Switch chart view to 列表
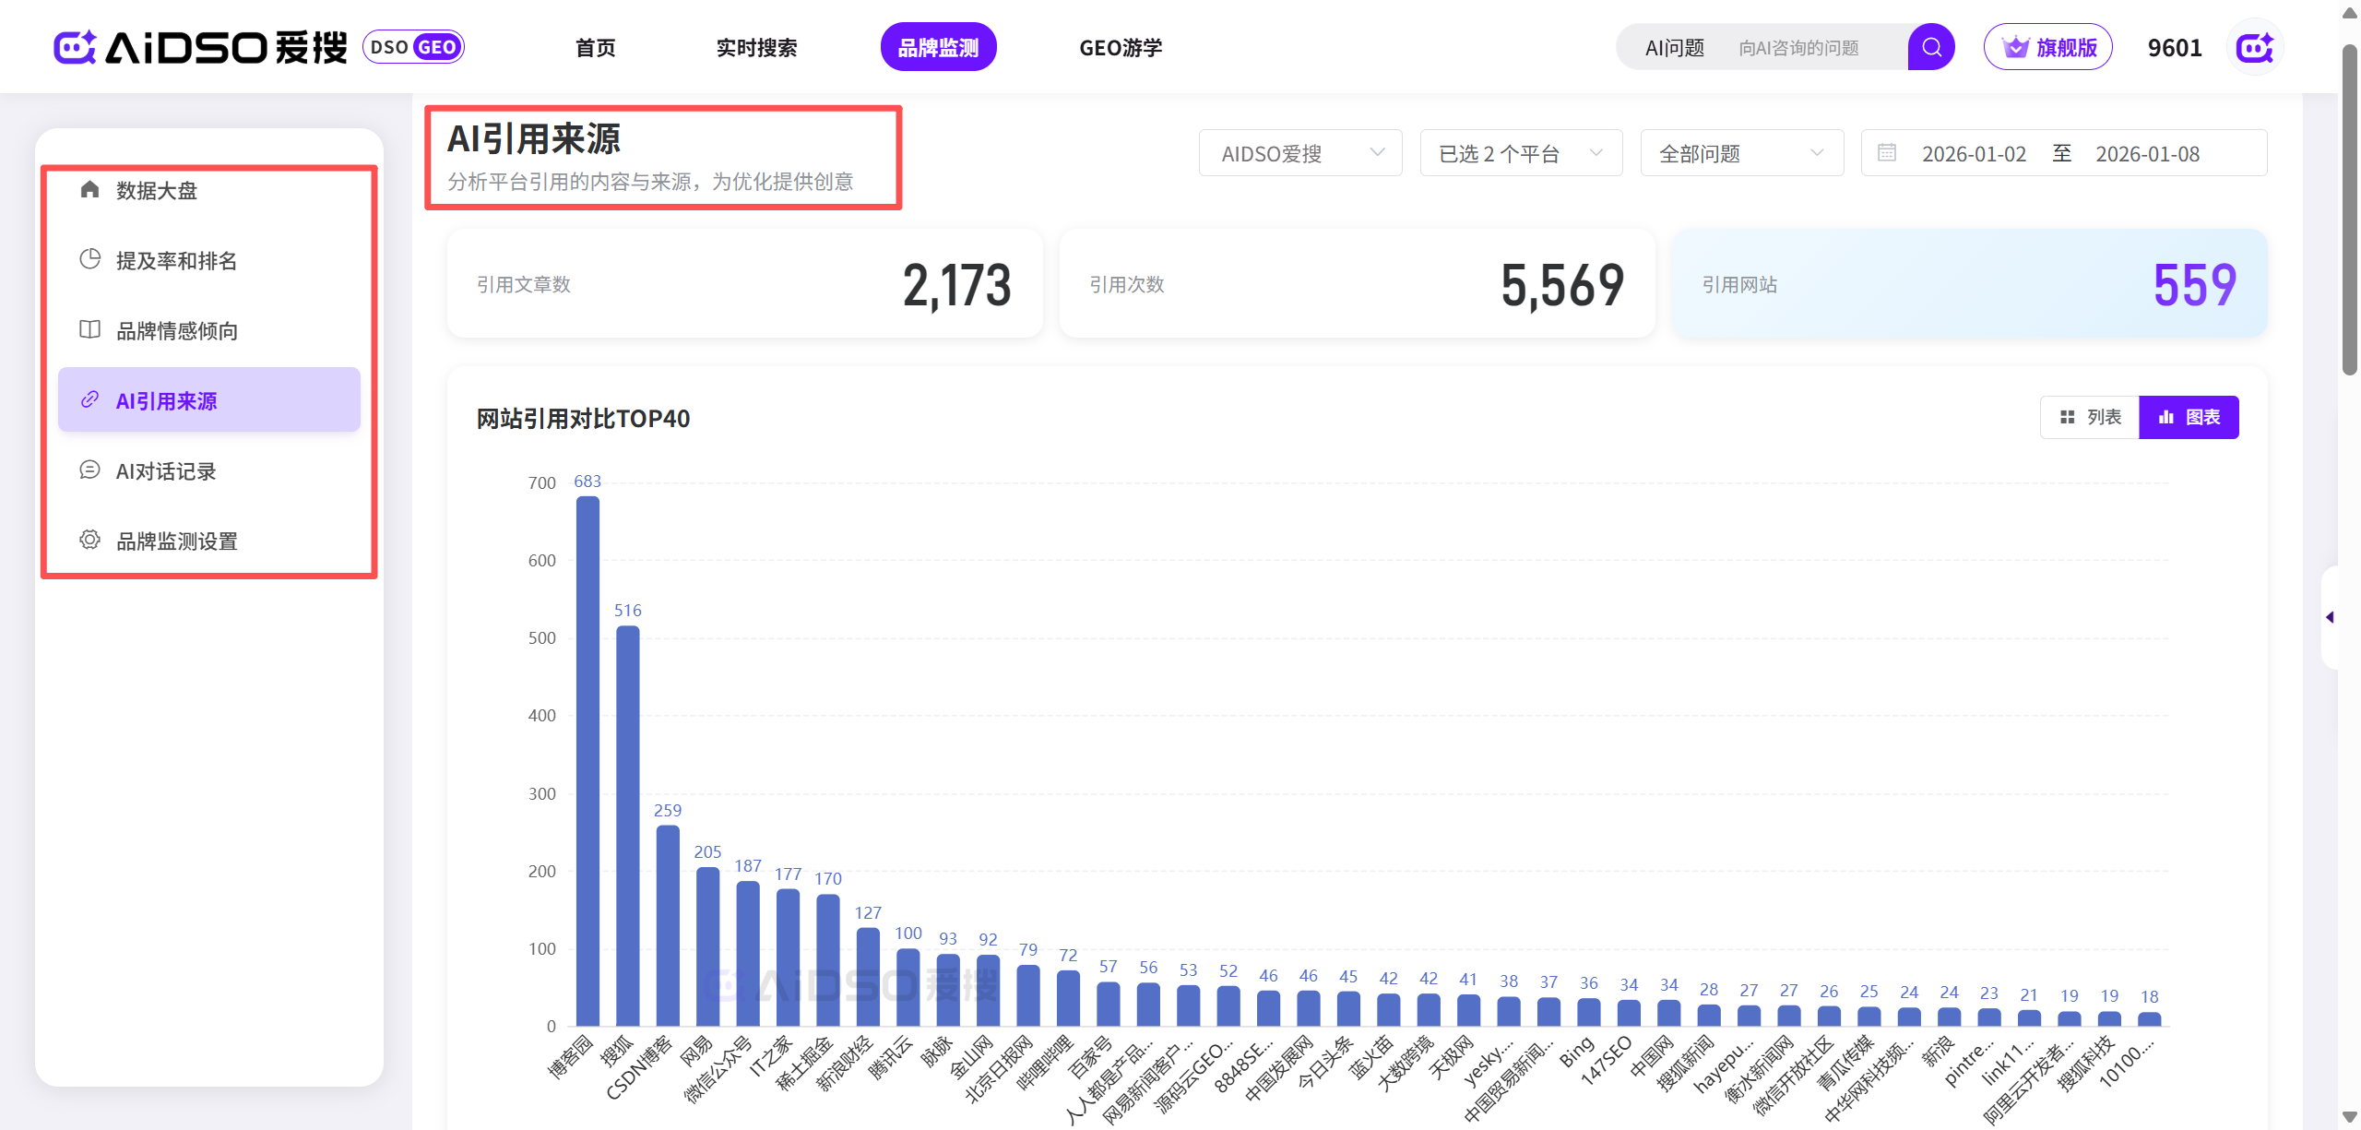This screenshot has width=2361, height=1130. click(2090, 418)
